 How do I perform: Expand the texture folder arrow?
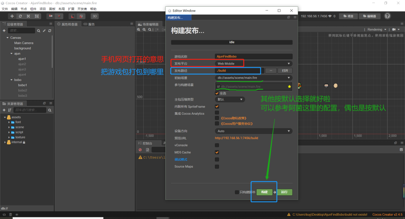(9, 137)
